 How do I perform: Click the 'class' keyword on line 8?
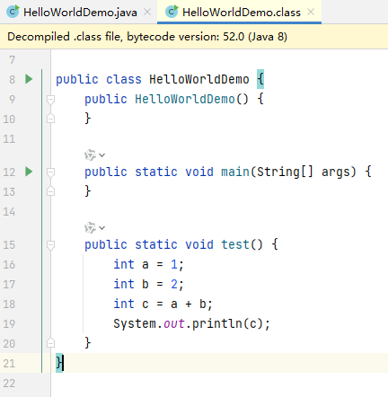point(124,80)
